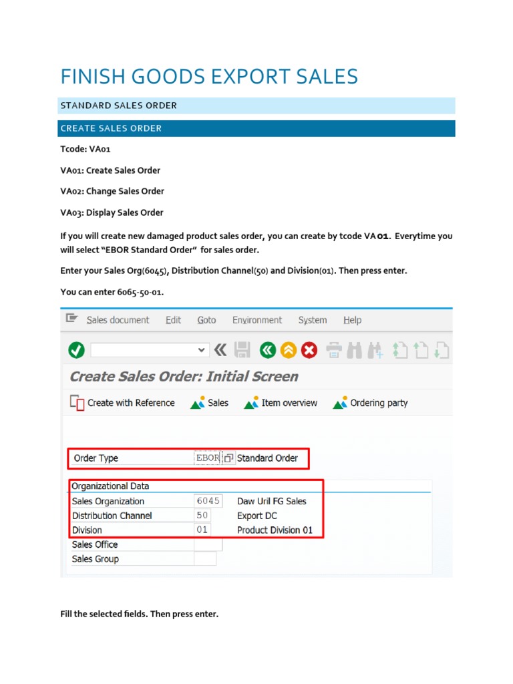Click the Organizational Data group header
The image size is (513, 684).
pyautogui.click(x=110, y=486)
